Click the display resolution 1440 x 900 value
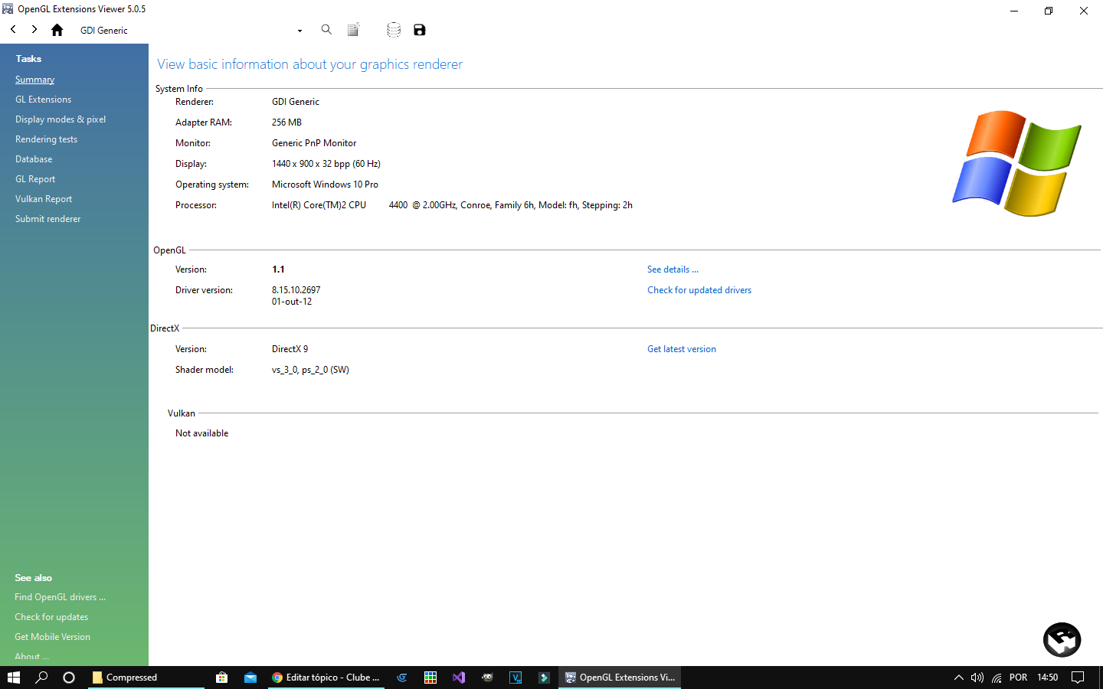The image size is (1103, 689). tap(326, 164)
